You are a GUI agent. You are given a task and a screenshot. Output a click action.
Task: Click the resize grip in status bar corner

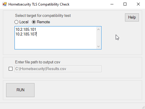(x=143, y=107)
